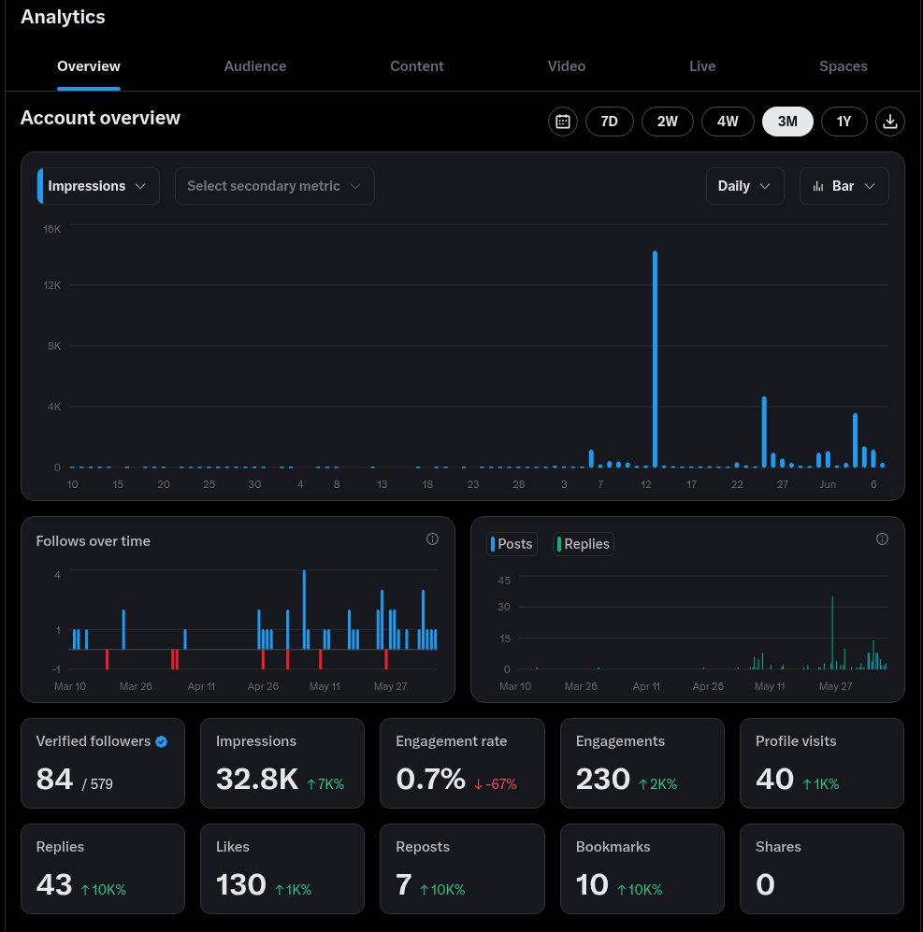Screen dimensions: 923x932
Task: Open the Engagements 230 stat card
Action: (642, 763)
